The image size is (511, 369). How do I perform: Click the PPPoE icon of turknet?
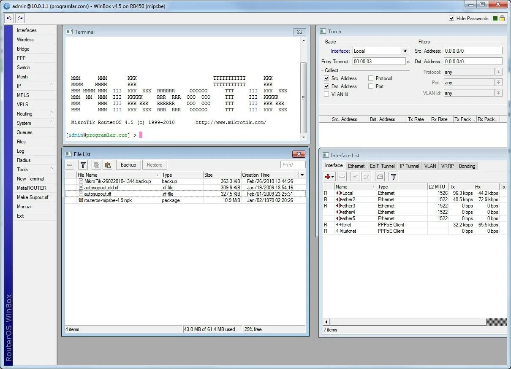pyautogui.click(x=339, y=231)
